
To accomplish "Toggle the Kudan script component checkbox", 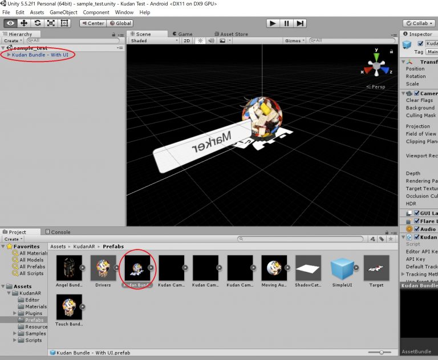I will coord(417,237).
